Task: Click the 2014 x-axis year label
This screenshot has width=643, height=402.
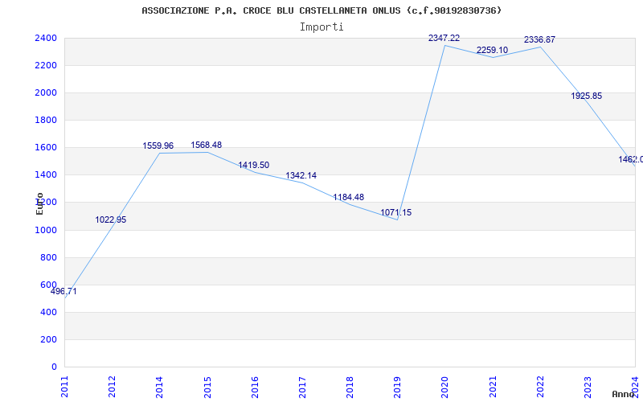Action: click(x=160, y=387)
